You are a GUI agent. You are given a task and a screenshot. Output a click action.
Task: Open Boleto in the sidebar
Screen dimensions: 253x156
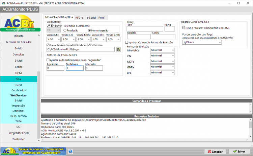pyautogui.click(x=19, y=48)
